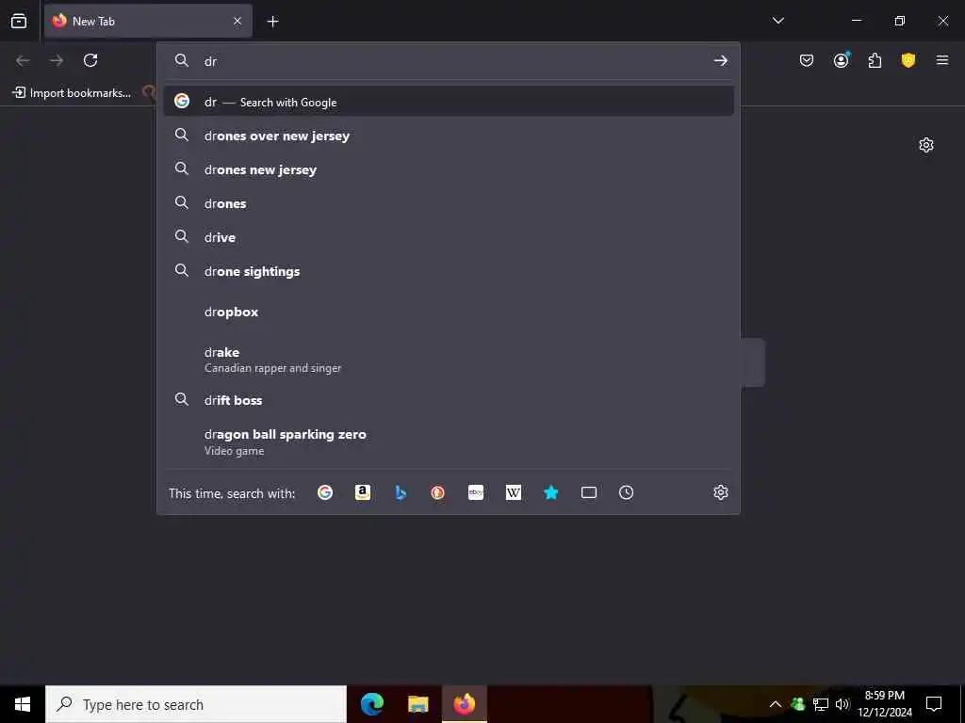Go back one page with the back arrow
The height and width of the screenshot is (723, 965).
click(23, 60)
